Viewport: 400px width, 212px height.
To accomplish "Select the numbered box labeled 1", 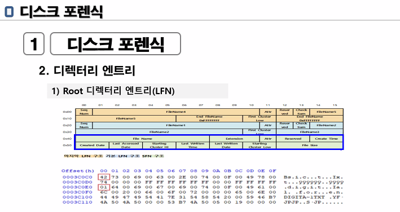I will pos(34,43).
